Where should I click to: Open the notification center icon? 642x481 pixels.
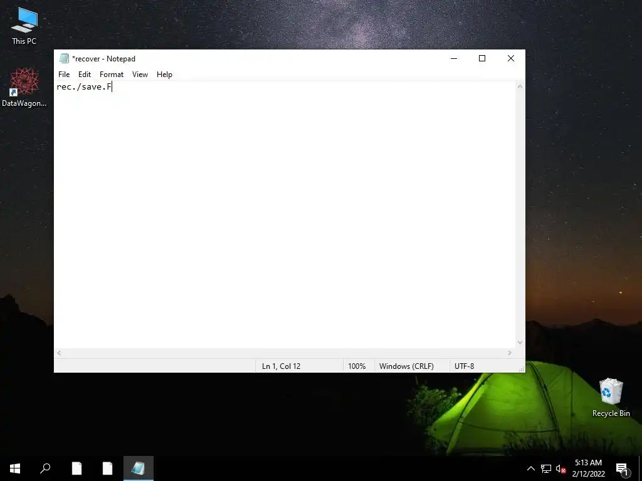(x=623, y=468)
